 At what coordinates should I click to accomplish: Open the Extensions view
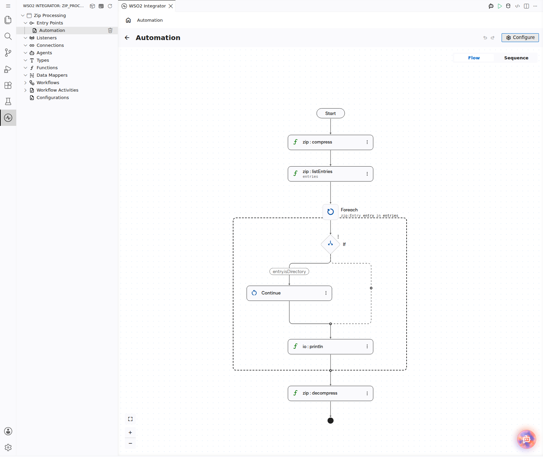8,85
